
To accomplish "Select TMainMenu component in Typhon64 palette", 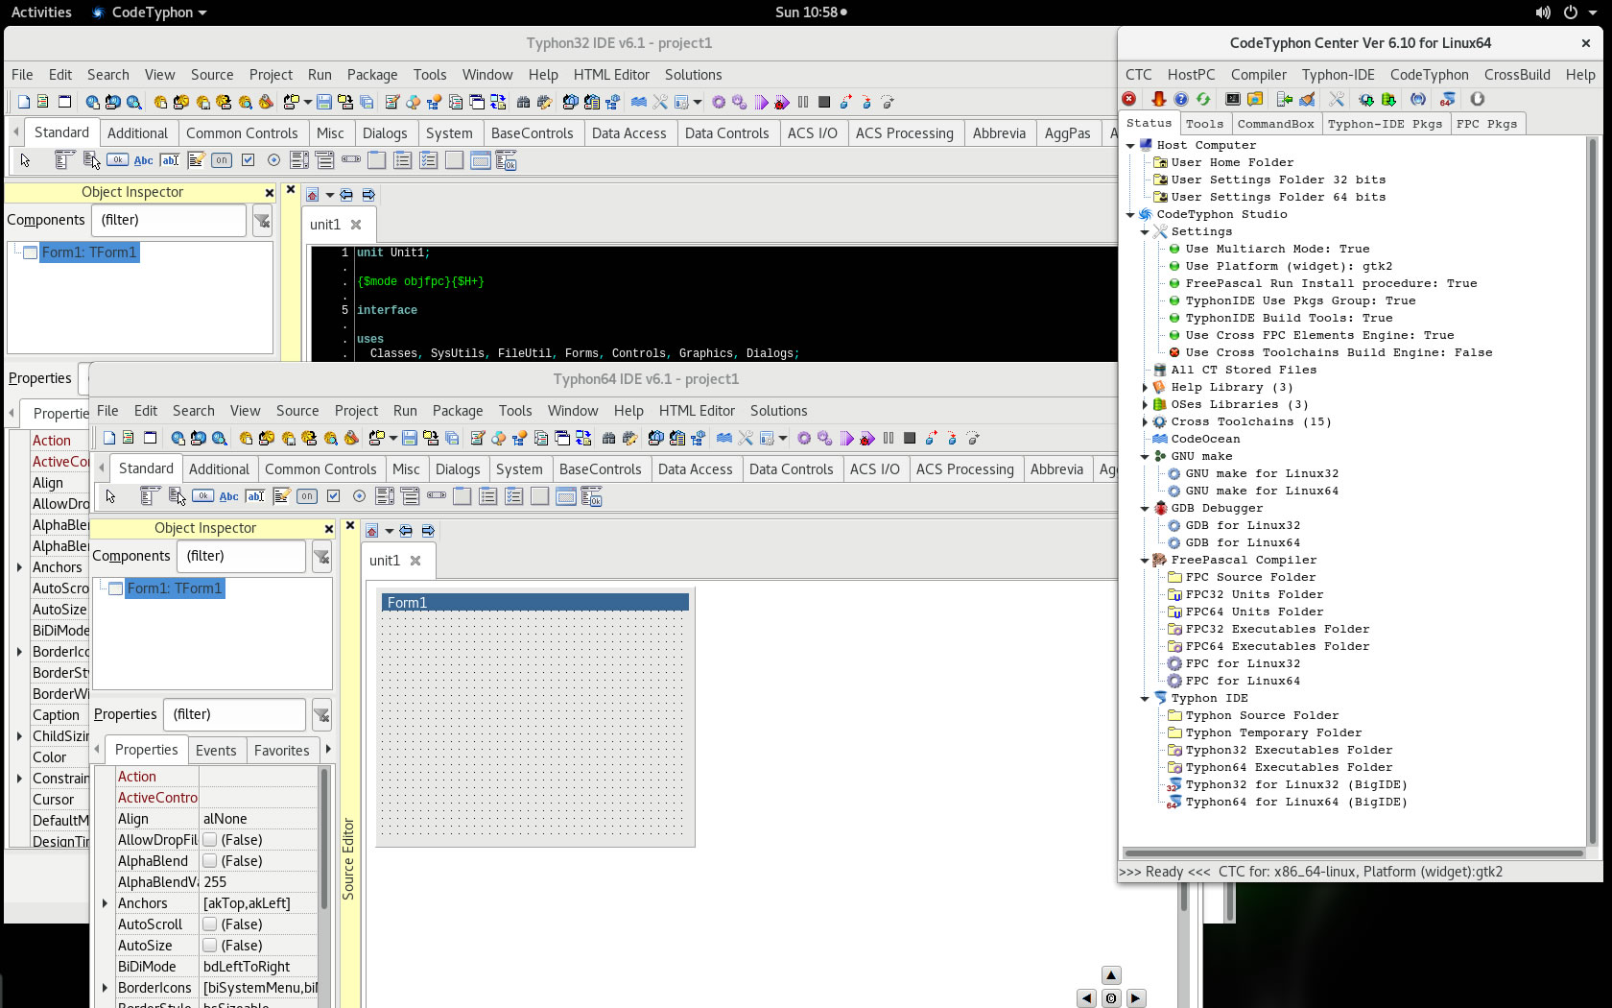I will (151, 496).
